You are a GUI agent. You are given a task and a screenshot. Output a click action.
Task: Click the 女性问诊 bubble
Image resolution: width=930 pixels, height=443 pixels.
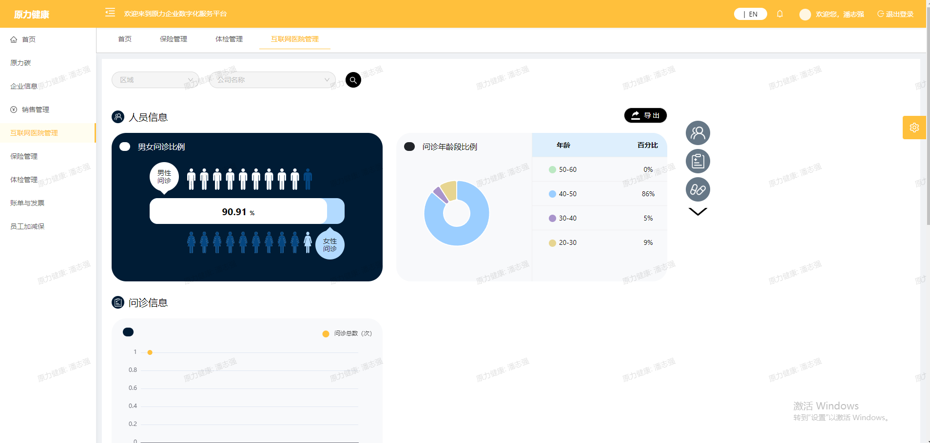coord(330,243)
